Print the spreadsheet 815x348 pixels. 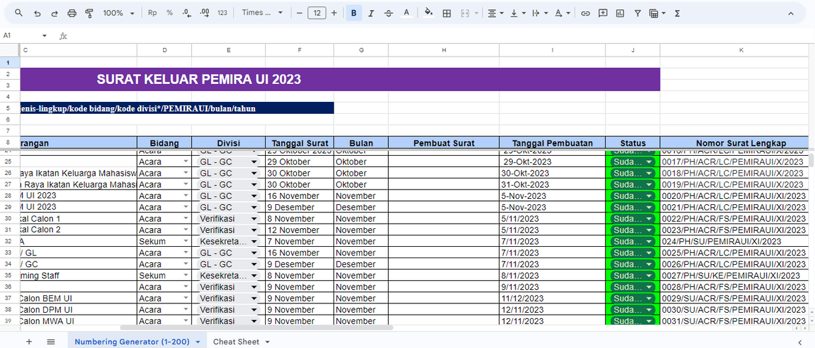[x=72, y=13]
